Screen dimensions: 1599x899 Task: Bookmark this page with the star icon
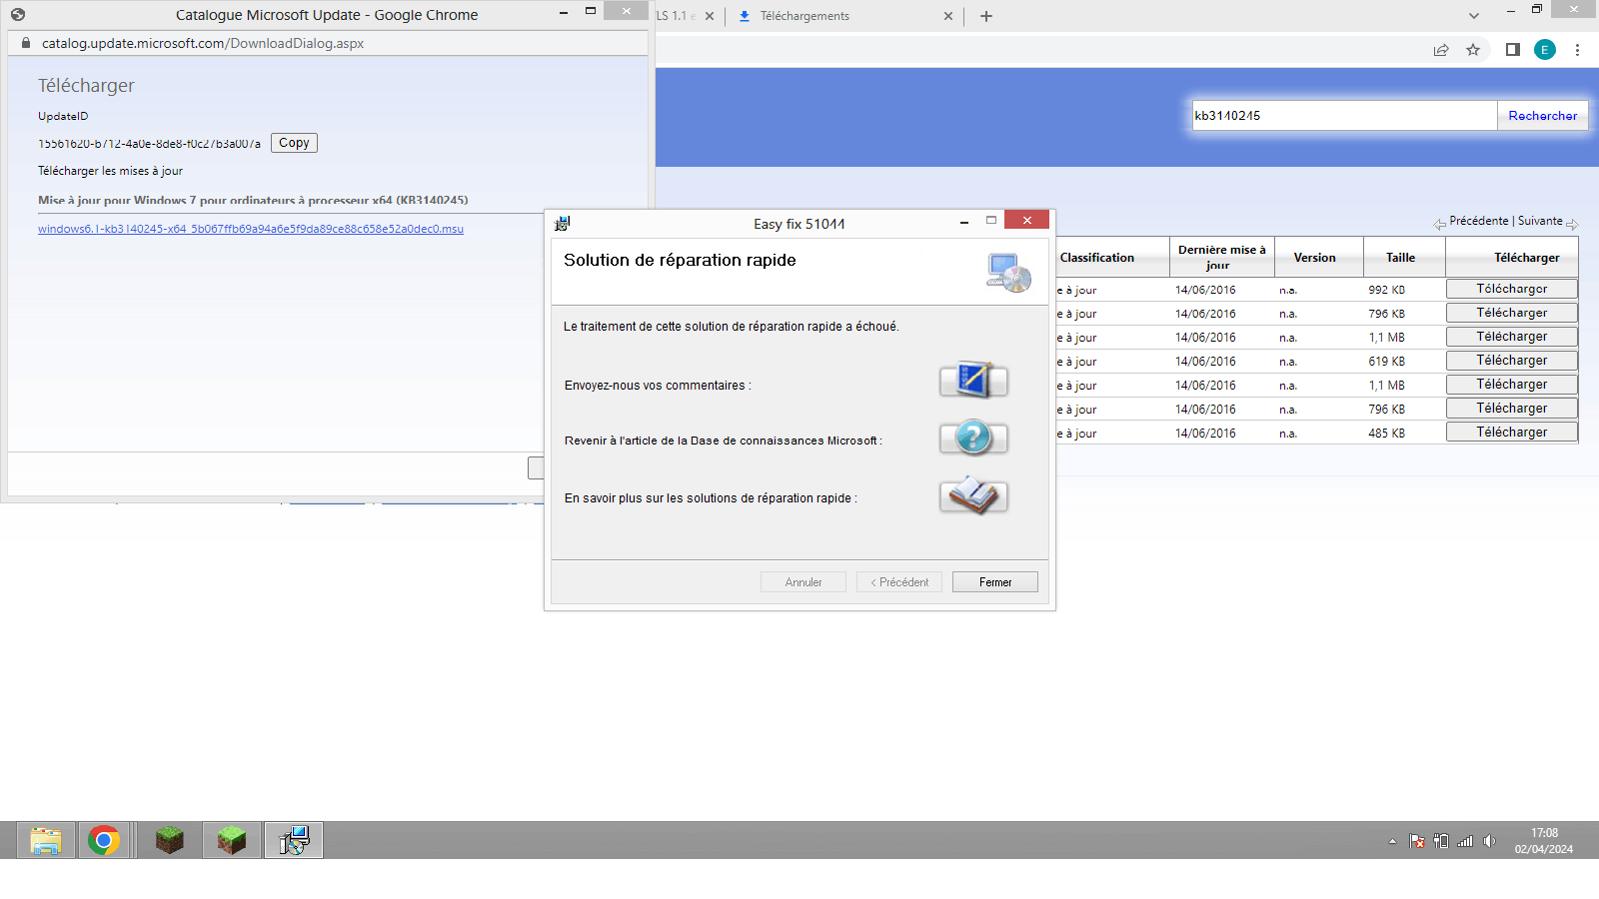[1473, 50]
